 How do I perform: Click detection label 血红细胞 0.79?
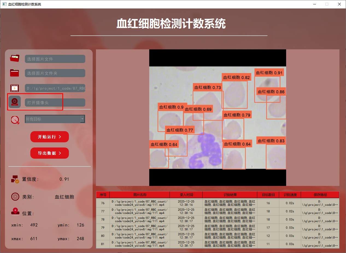pos(237,115)
